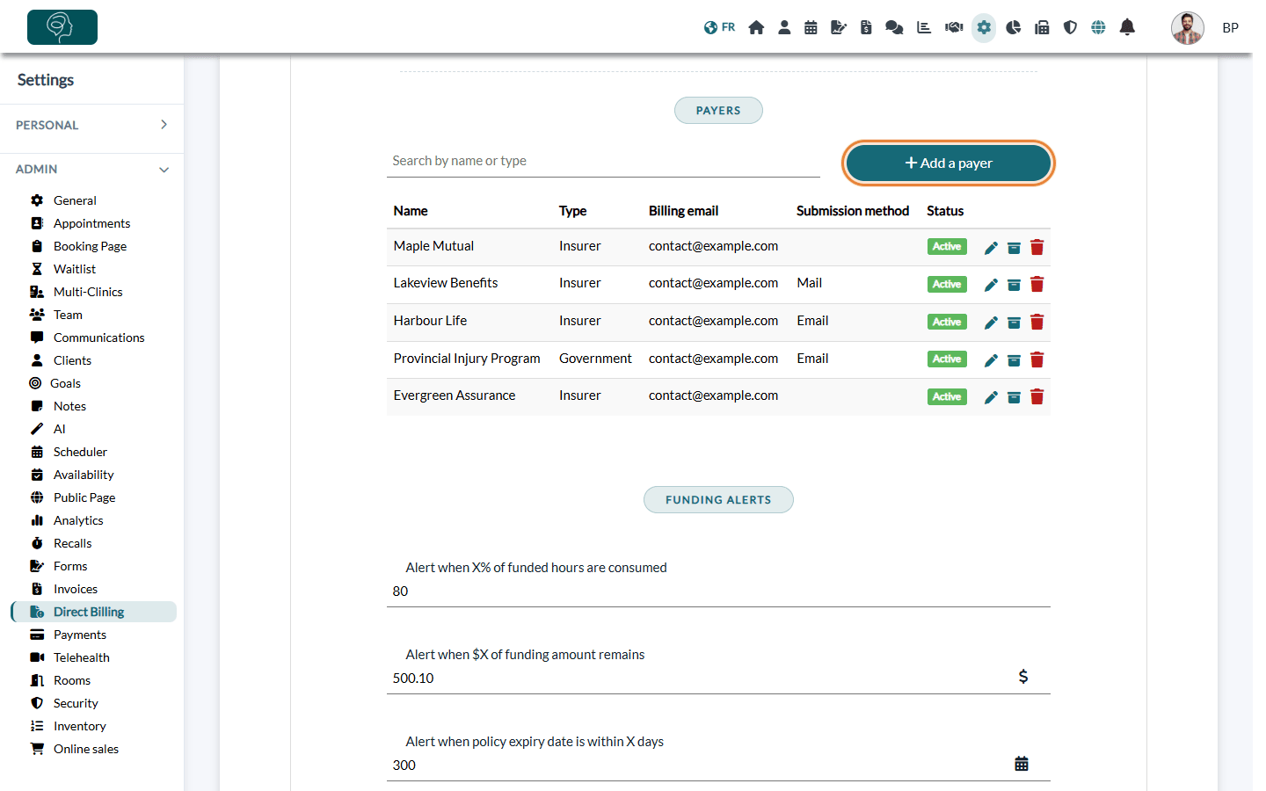
Task: Open Team settings
Action: 68,315
